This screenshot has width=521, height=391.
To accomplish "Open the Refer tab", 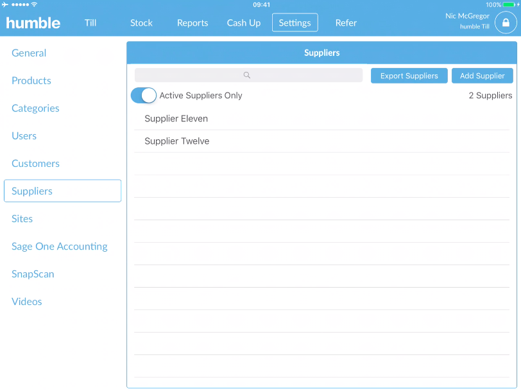I will pyautogui.click(x=346, y=22).
